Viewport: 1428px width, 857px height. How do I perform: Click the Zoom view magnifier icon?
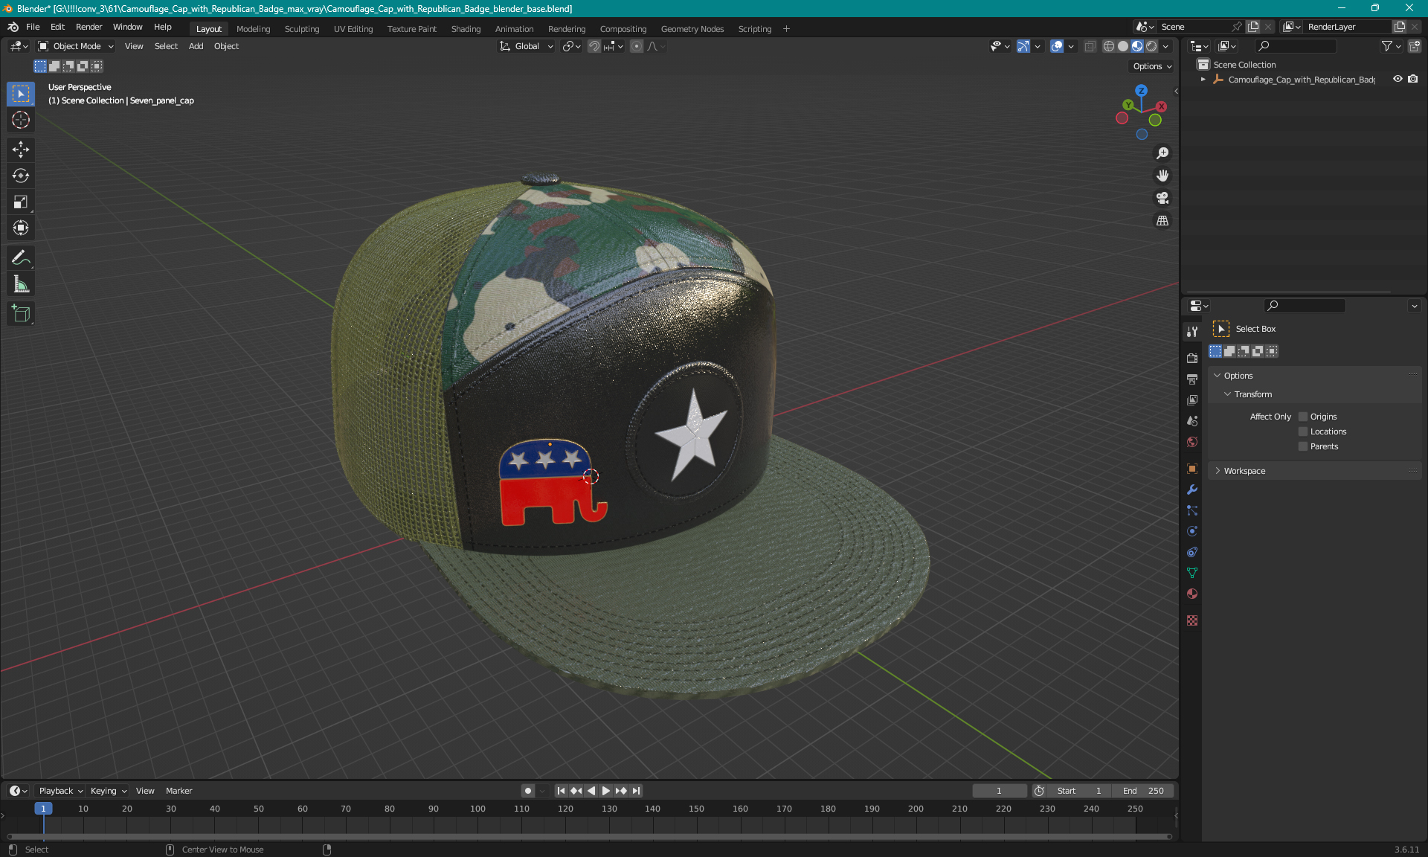click(x=1162, y=153)
